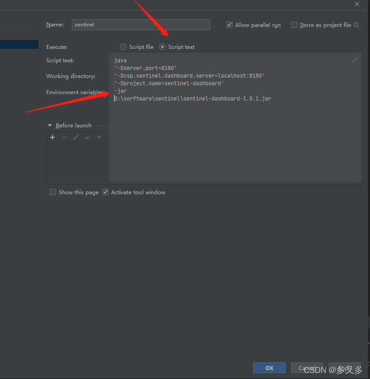
Task: Click the '-Dproject.name=sentinel-dashboard' line
Action: 169,83
